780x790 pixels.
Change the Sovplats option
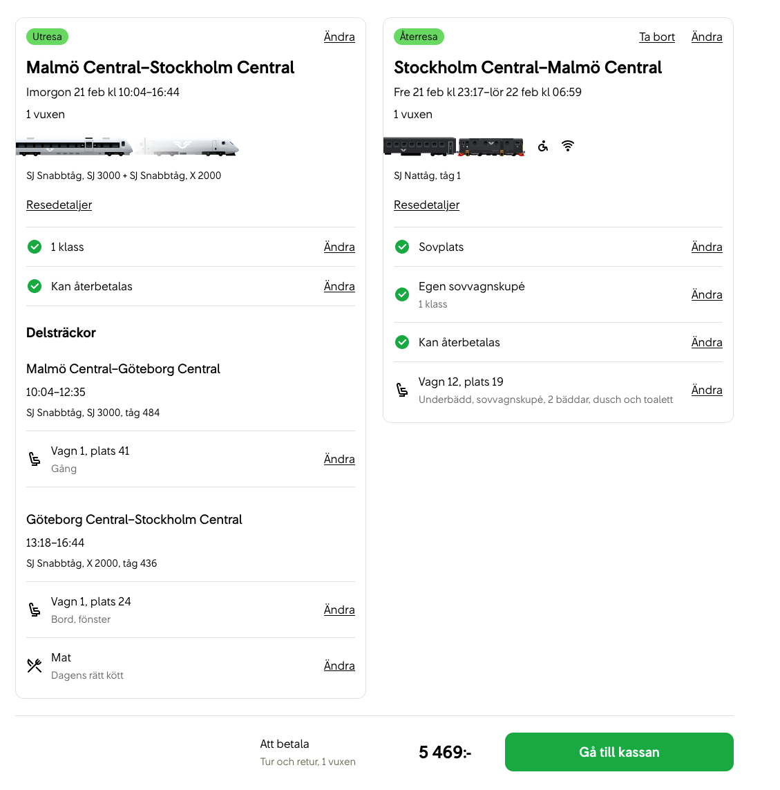(707, 247)
